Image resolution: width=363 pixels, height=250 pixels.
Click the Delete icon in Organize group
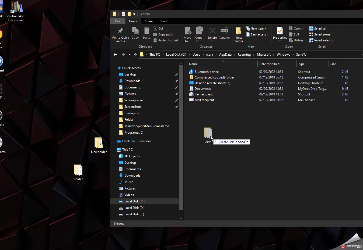click(212, 31)
